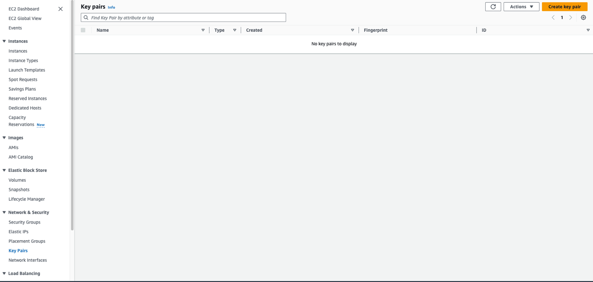Toggle the ID column filter

(x=588, y=30)
